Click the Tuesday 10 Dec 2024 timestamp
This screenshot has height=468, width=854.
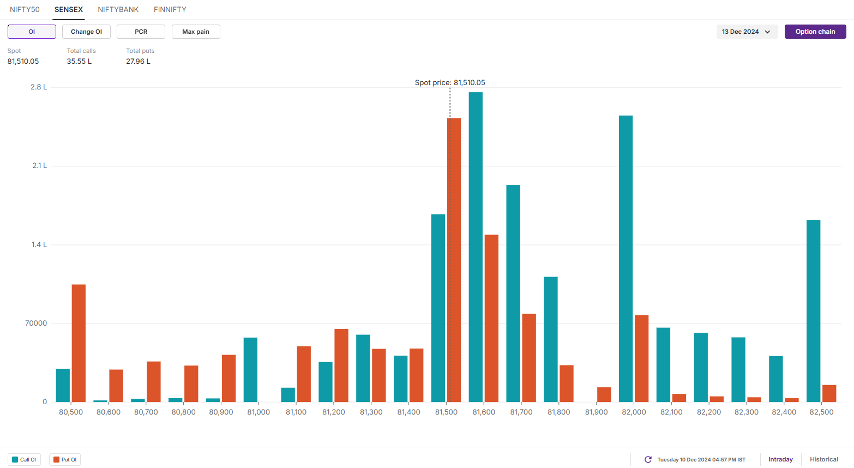[x=701, y=460]
